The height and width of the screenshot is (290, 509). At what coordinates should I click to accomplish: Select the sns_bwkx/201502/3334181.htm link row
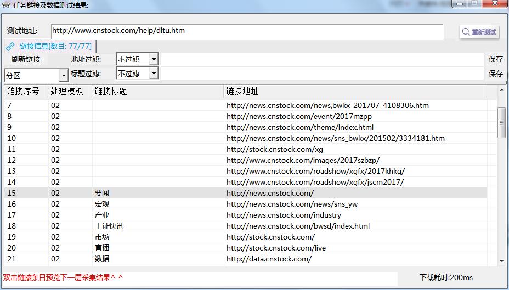(246, 139)
